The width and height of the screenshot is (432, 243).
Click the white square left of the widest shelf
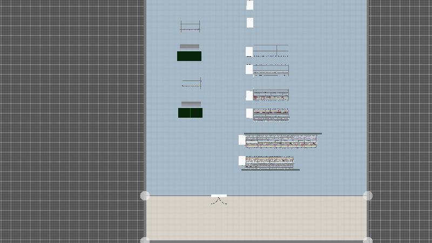242,140
